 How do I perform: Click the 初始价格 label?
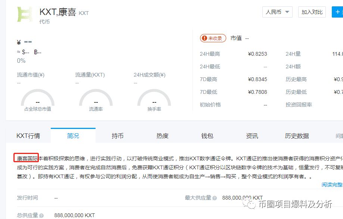coord(210,105)
